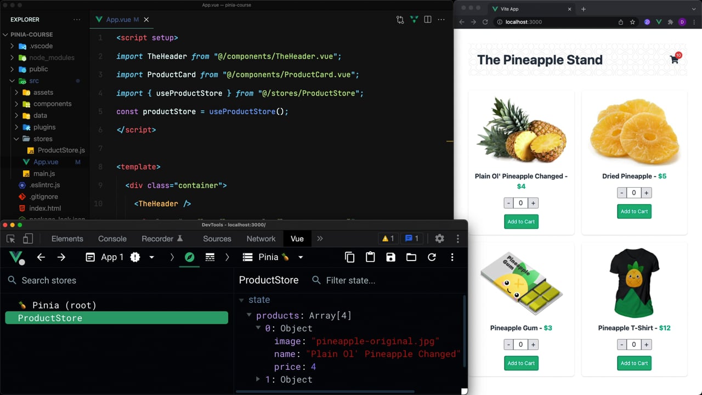Increase Pineapple T-Shirt quantity
The width and height of the screenshot is (702, 395).
pos(647,345)
